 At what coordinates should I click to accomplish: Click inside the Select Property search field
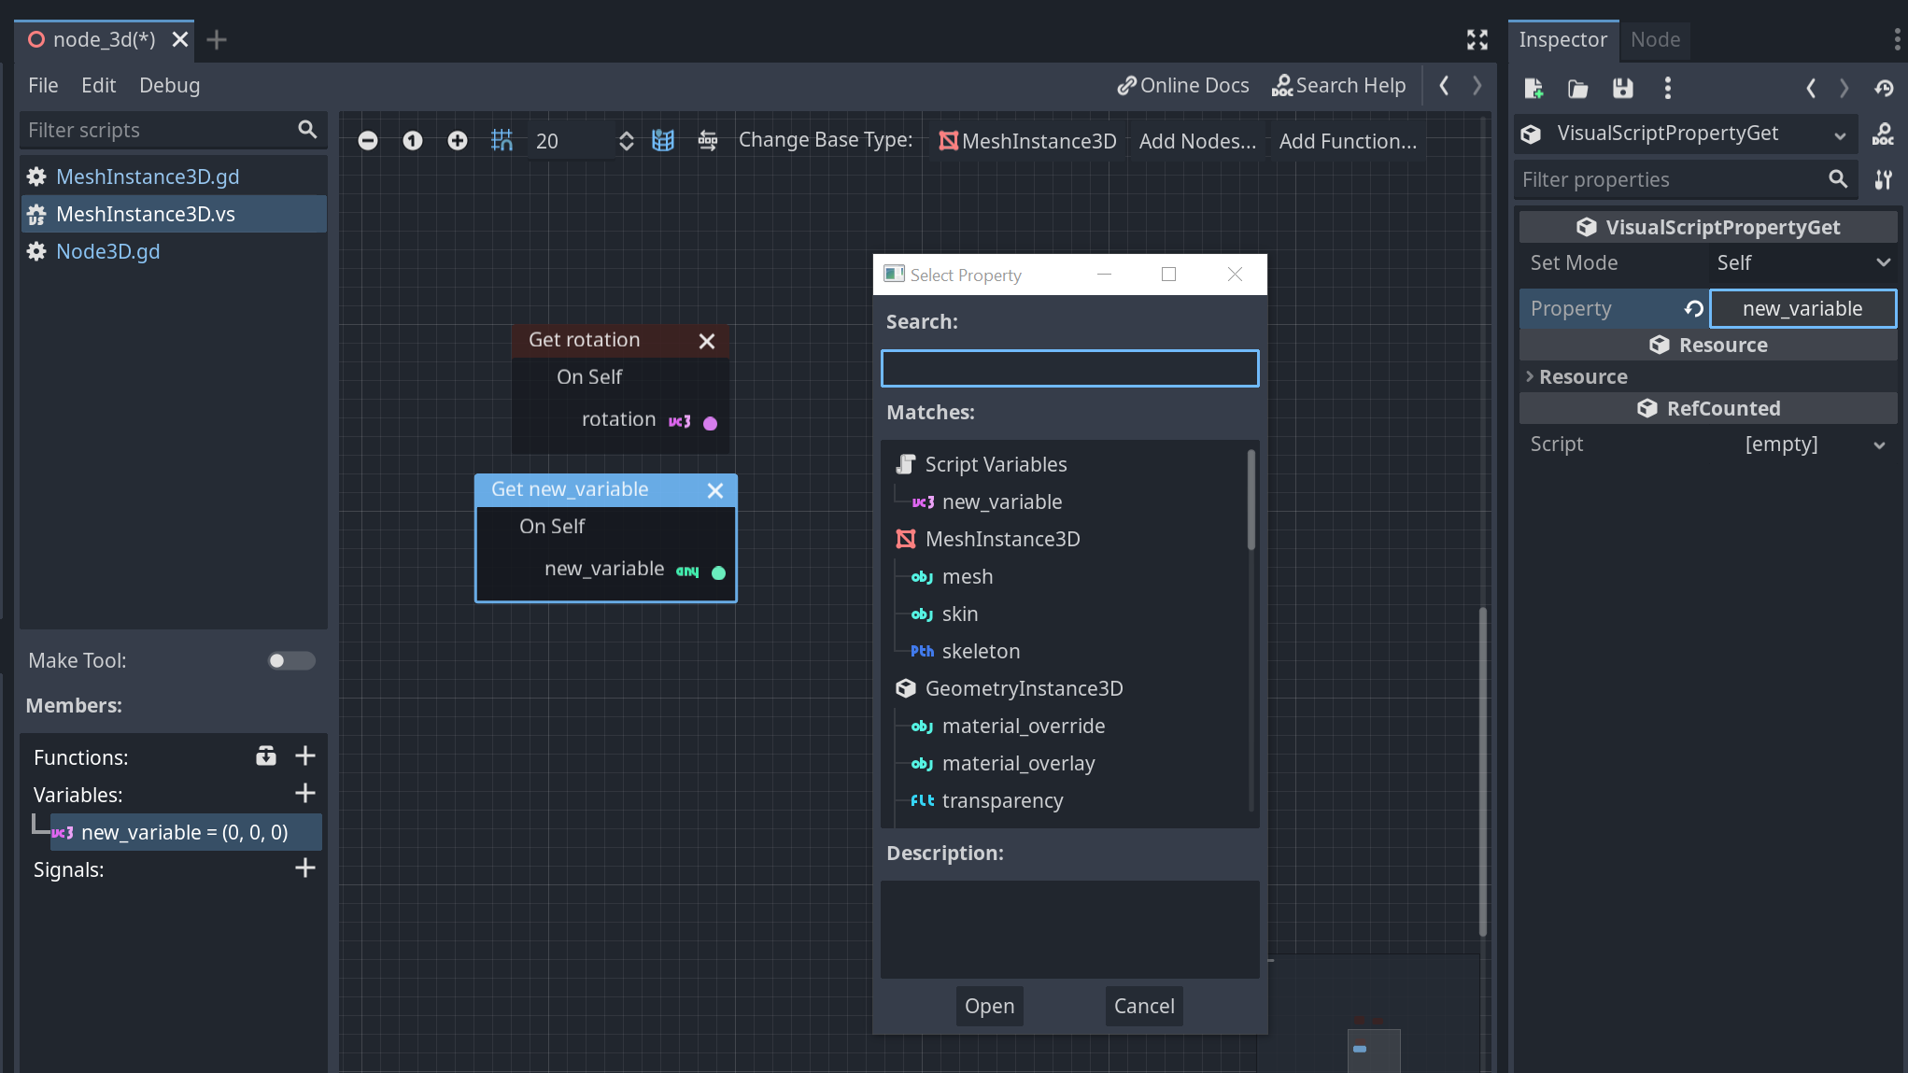[x=1069, y=368]
